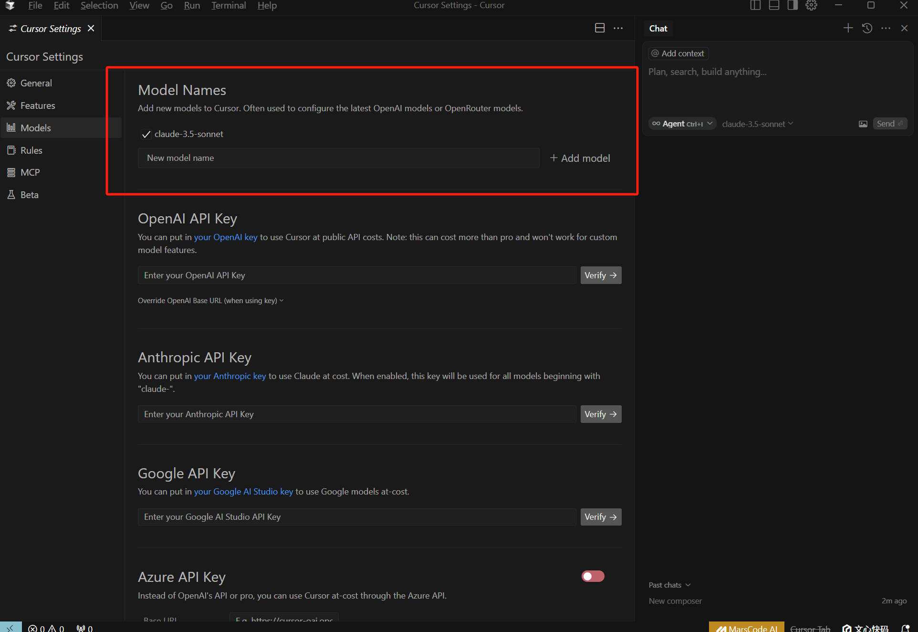Open remote window status bar button
Screen dimensions: 918x632
[x=10, y=627]
